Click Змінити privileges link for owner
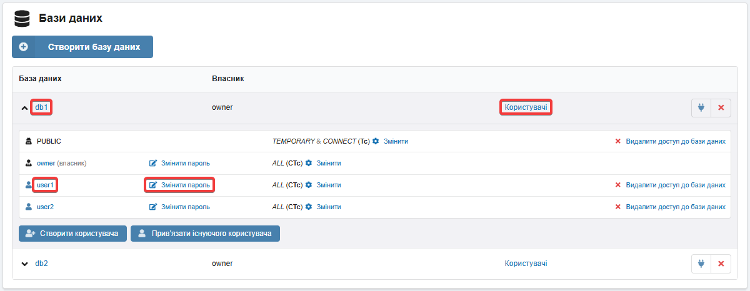Screen dimensions: 750x291 coord(329,163)
